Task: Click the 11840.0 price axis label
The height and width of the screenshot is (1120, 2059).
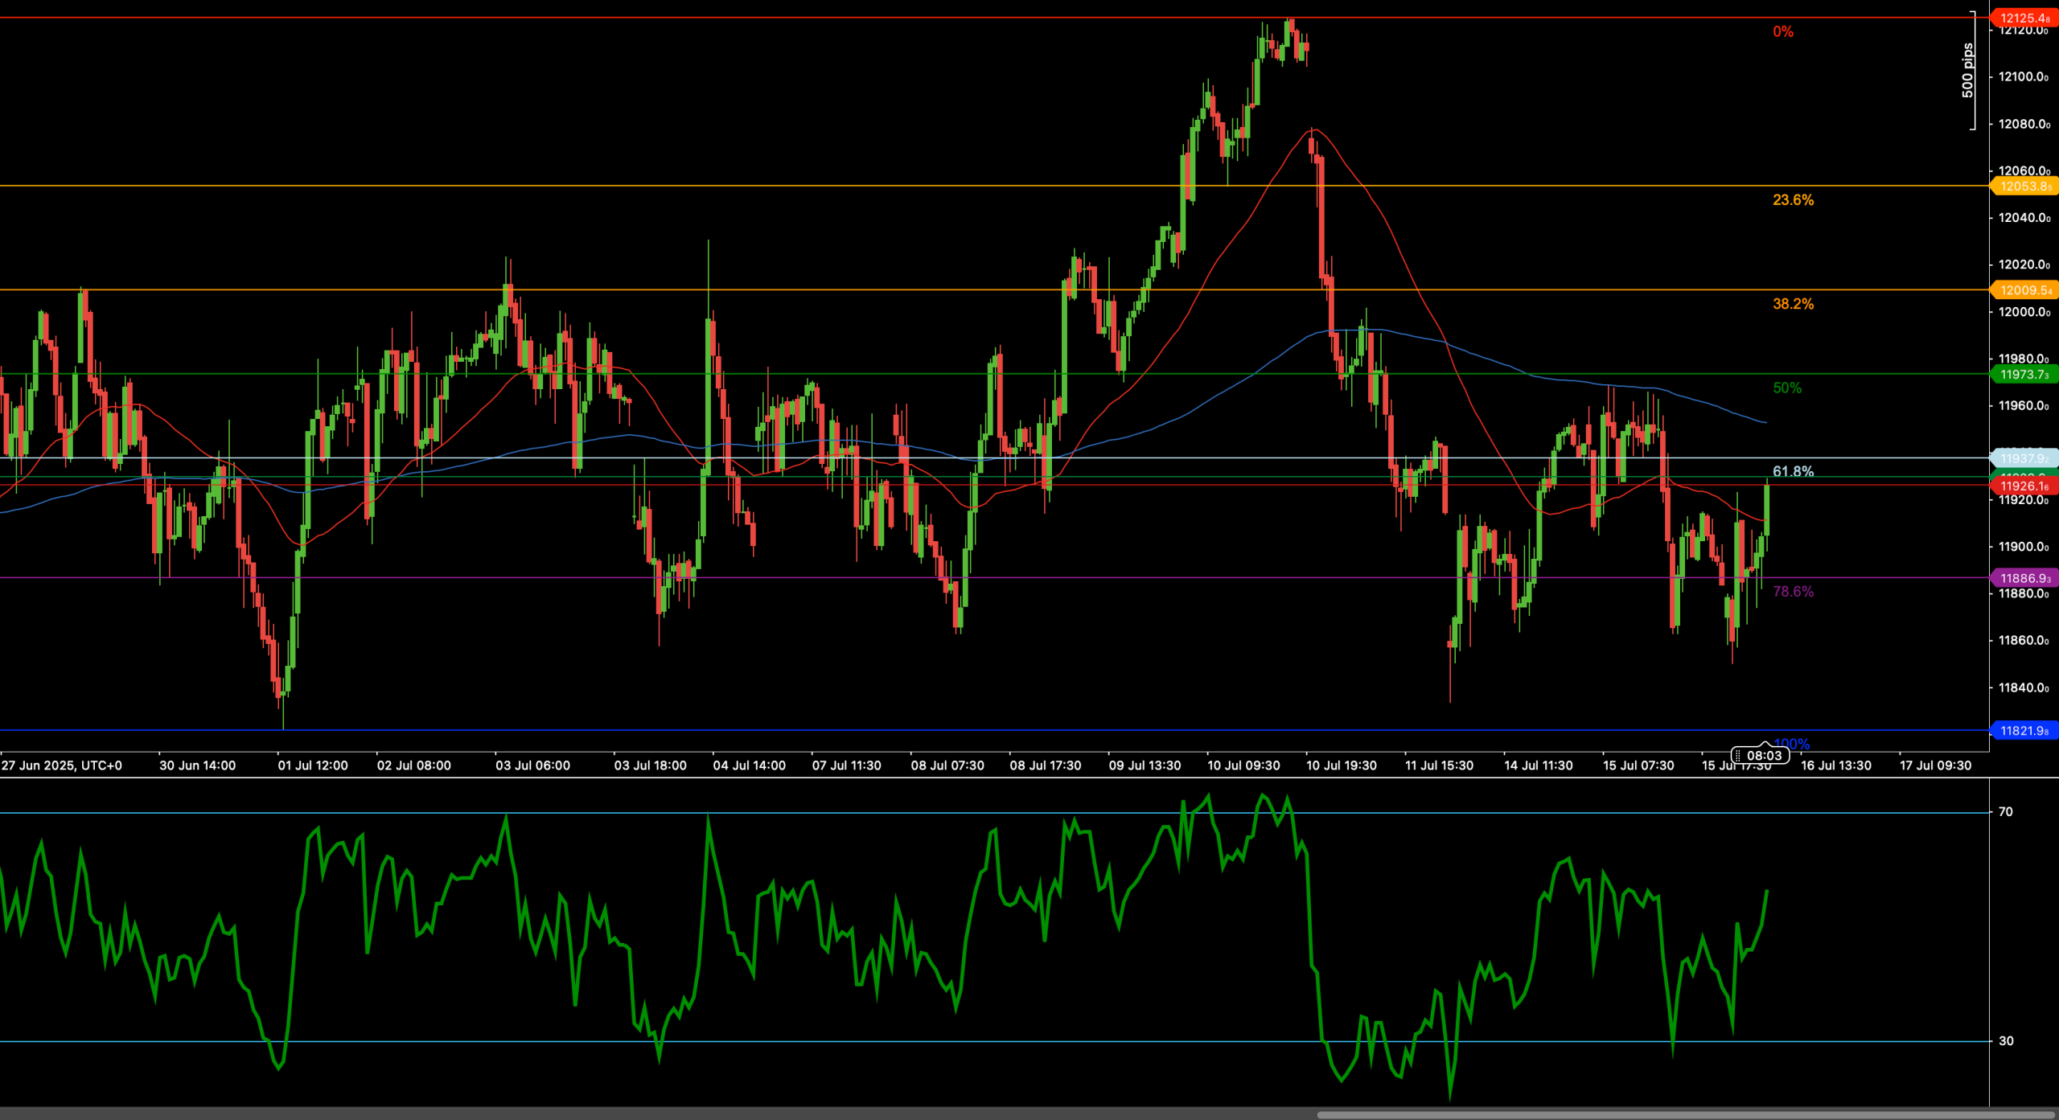Action: (x=2024, y=688)
